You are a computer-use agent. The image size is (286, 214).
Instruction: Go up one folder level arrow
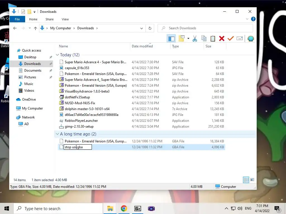(35, 28)
